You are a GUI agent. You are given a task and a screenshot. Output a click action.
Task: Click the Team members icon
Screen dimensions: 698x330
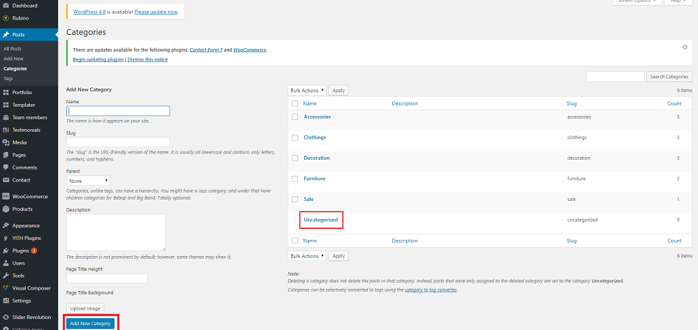pyautogui.click(x=6, y=117)
